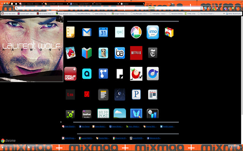Launch the moon and stars planetarium app

[x=120, y=94]
